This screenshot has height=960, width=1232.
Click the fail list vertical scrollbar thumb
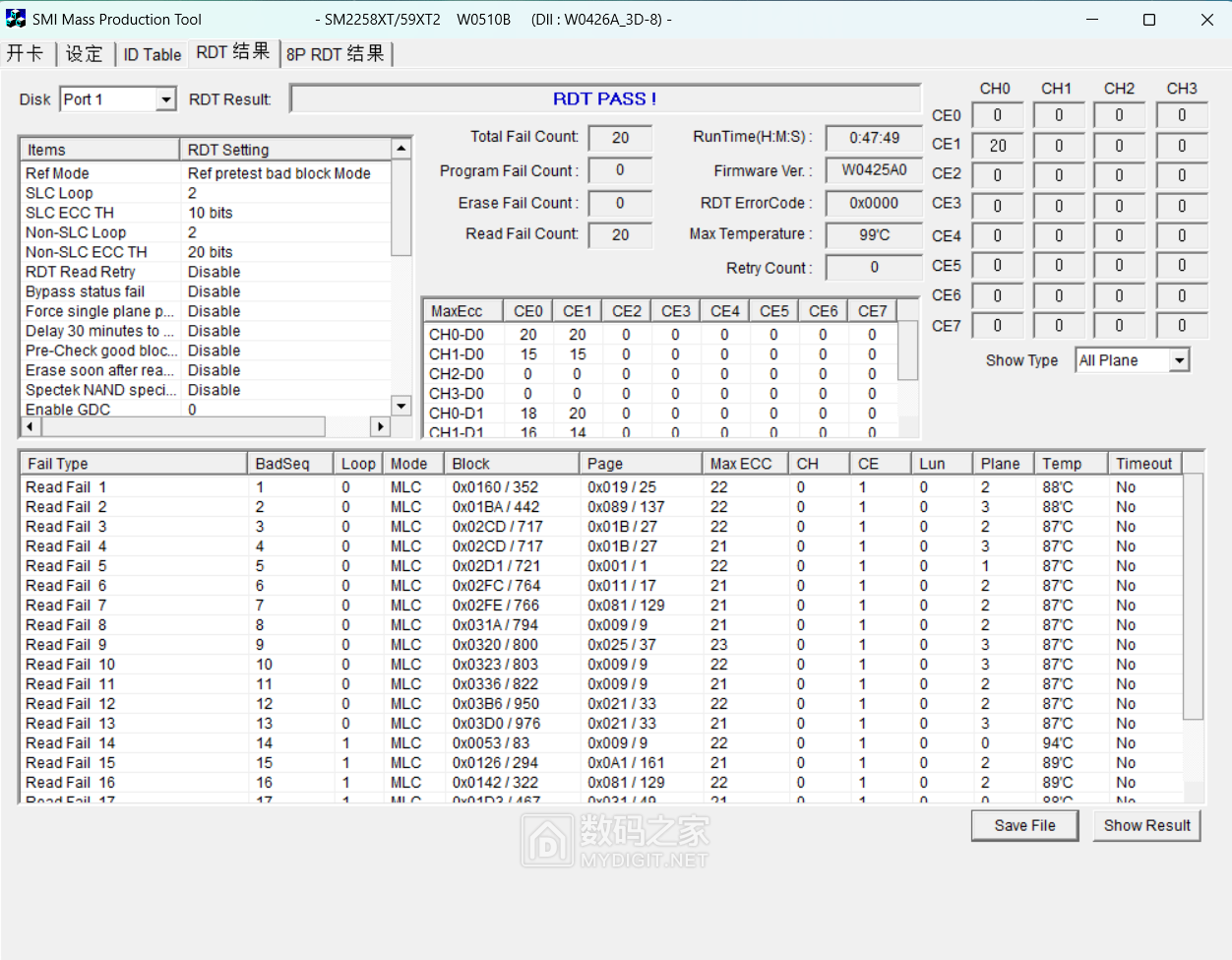[1193, 598]
